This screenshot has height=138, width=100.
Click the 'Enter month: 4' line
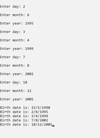click(15, 40)
